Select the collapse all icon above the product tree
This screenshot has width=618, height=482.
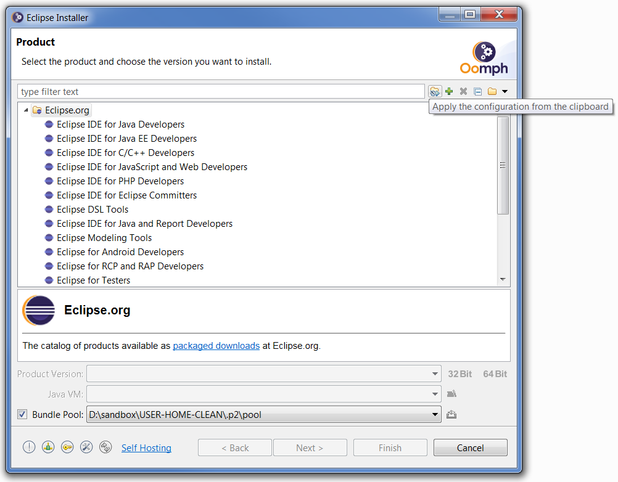[x=477, y=91]
